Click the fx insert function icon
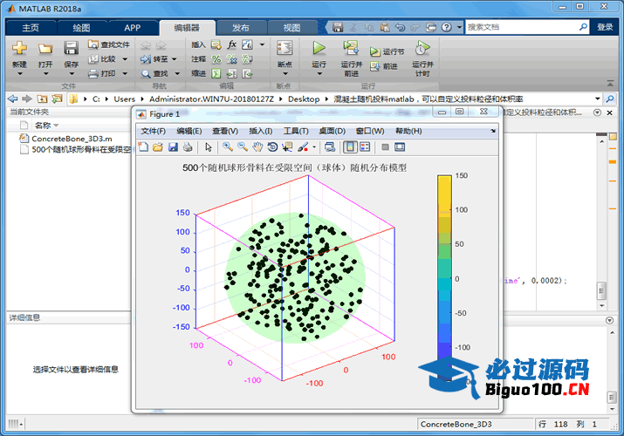The height and width of the screenshot is (436, 624). pos(232,44)
